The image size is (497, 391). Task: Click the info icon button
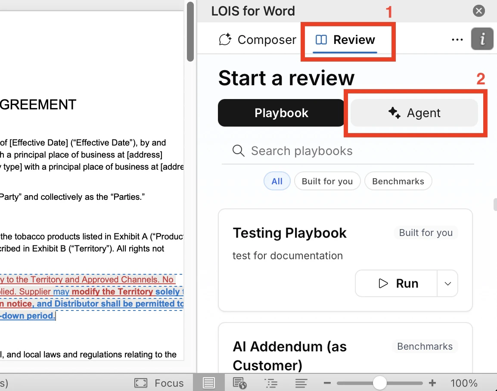coord(482,39)
